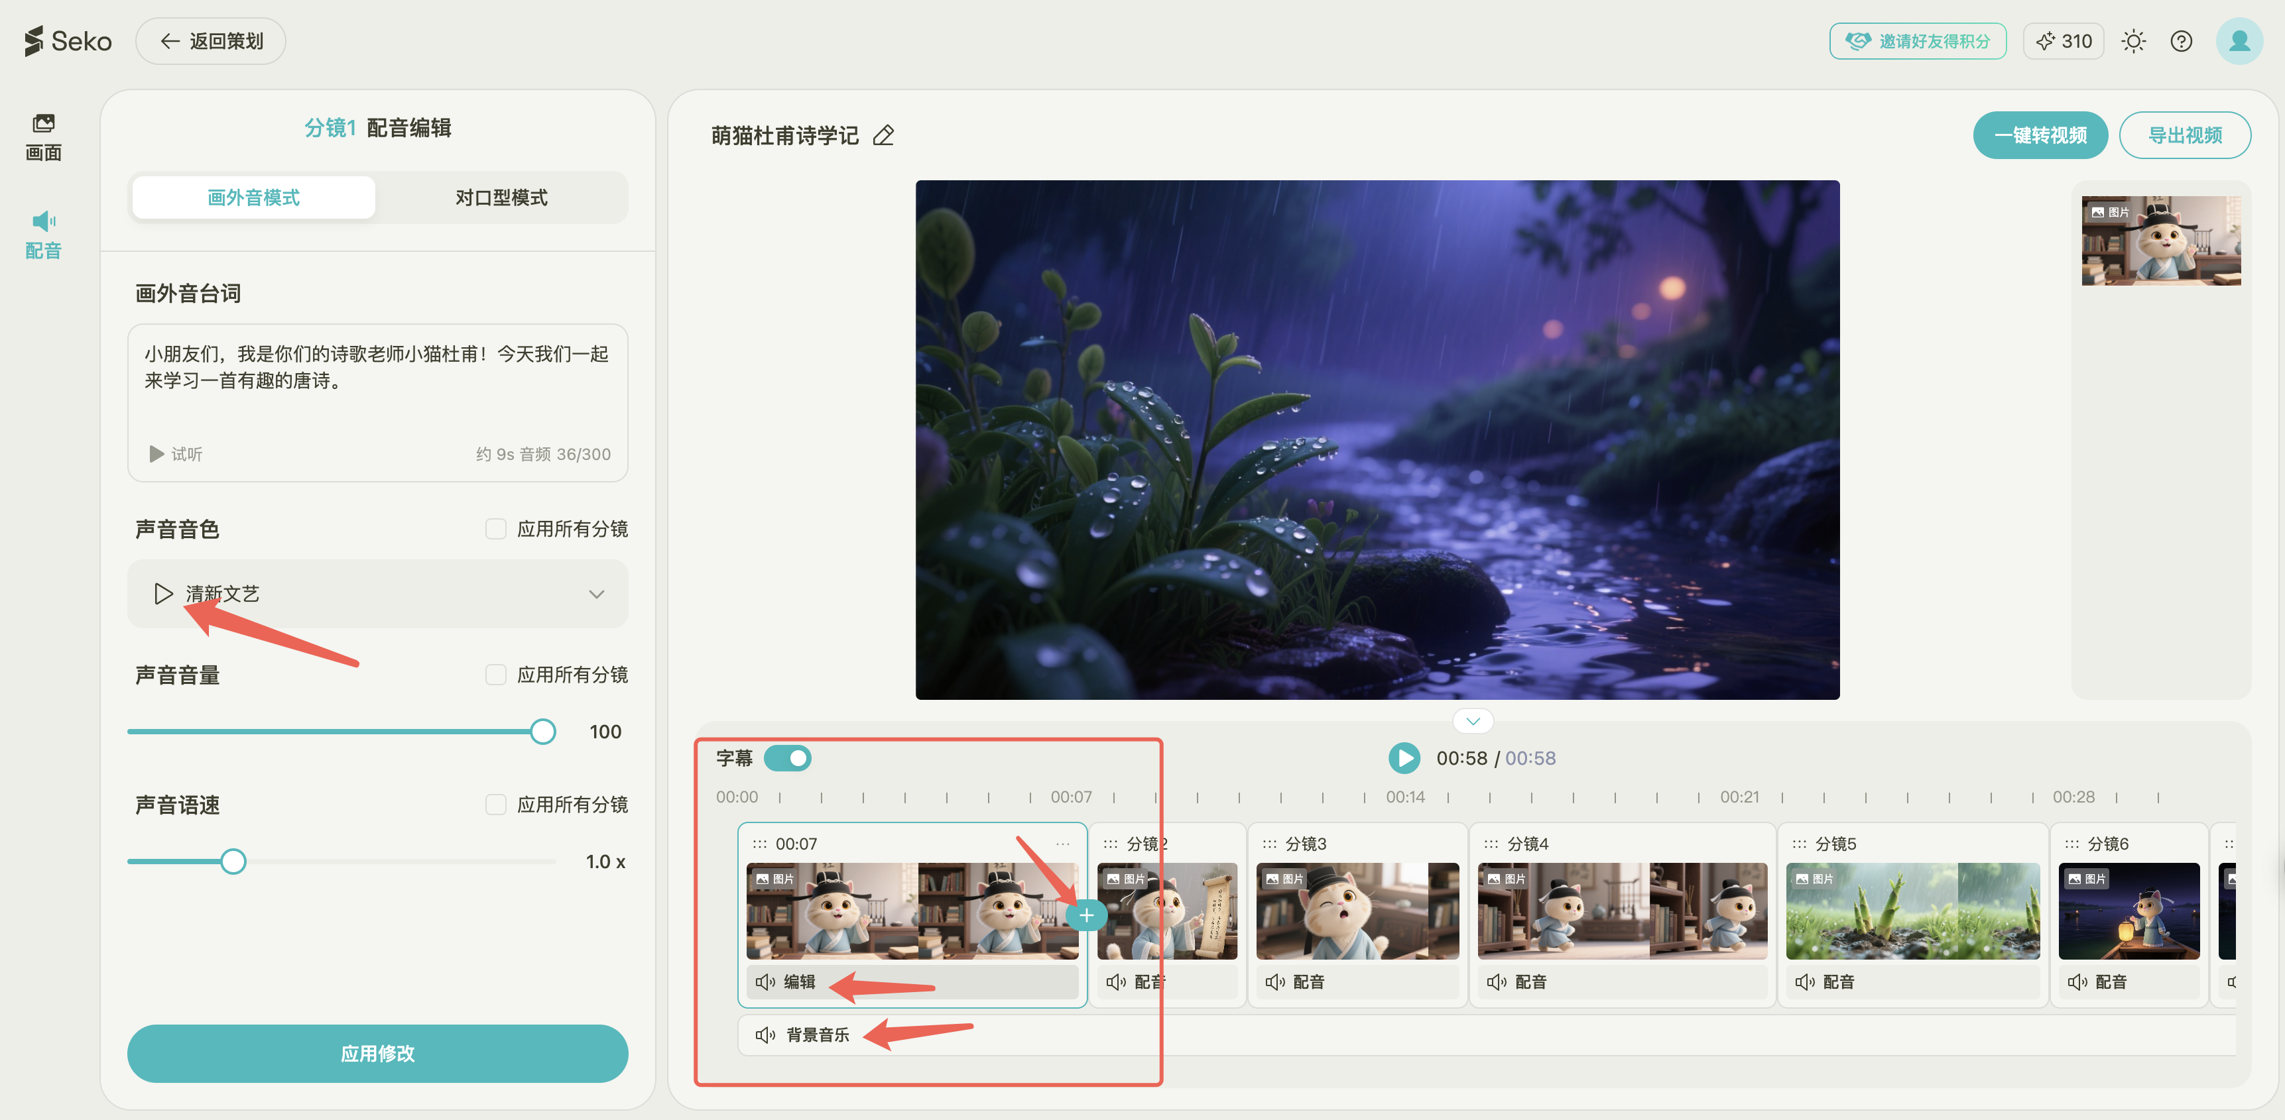Open more options on clip 00:07
The width and height of the screenshot is (2285, 1120).
point(1062,844)
